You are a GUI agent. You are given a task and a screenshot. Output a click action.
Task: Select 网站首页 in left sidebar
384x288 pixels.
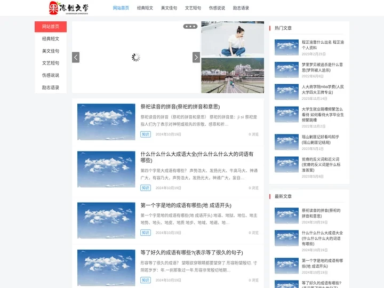[51, 27]
